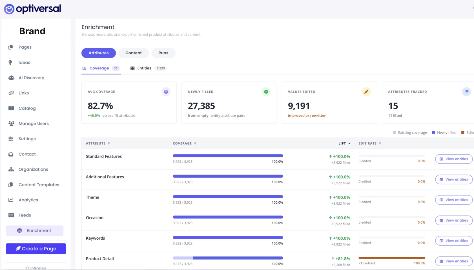
Task: Open the Pages sidebar icon
Action: (11, 47)
